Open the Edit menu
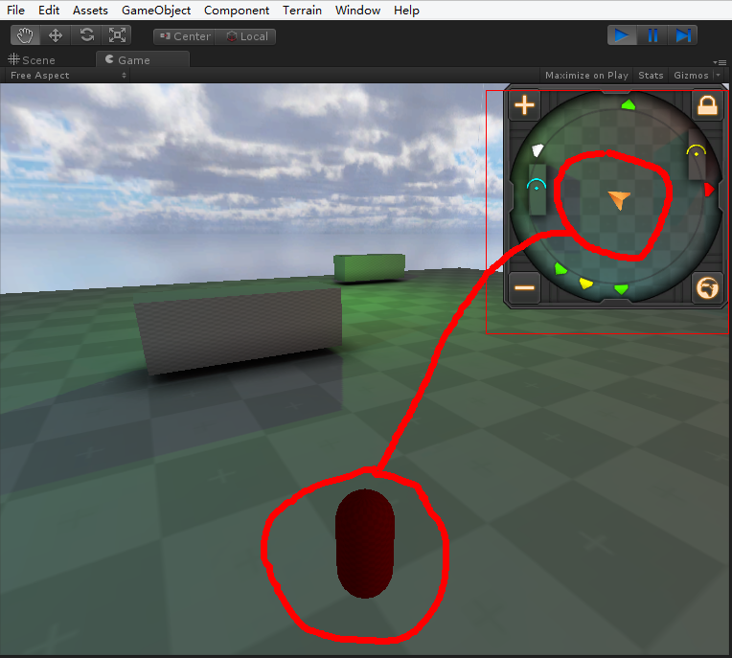This screenshot has height=658, width=732. tap(49, 10)
